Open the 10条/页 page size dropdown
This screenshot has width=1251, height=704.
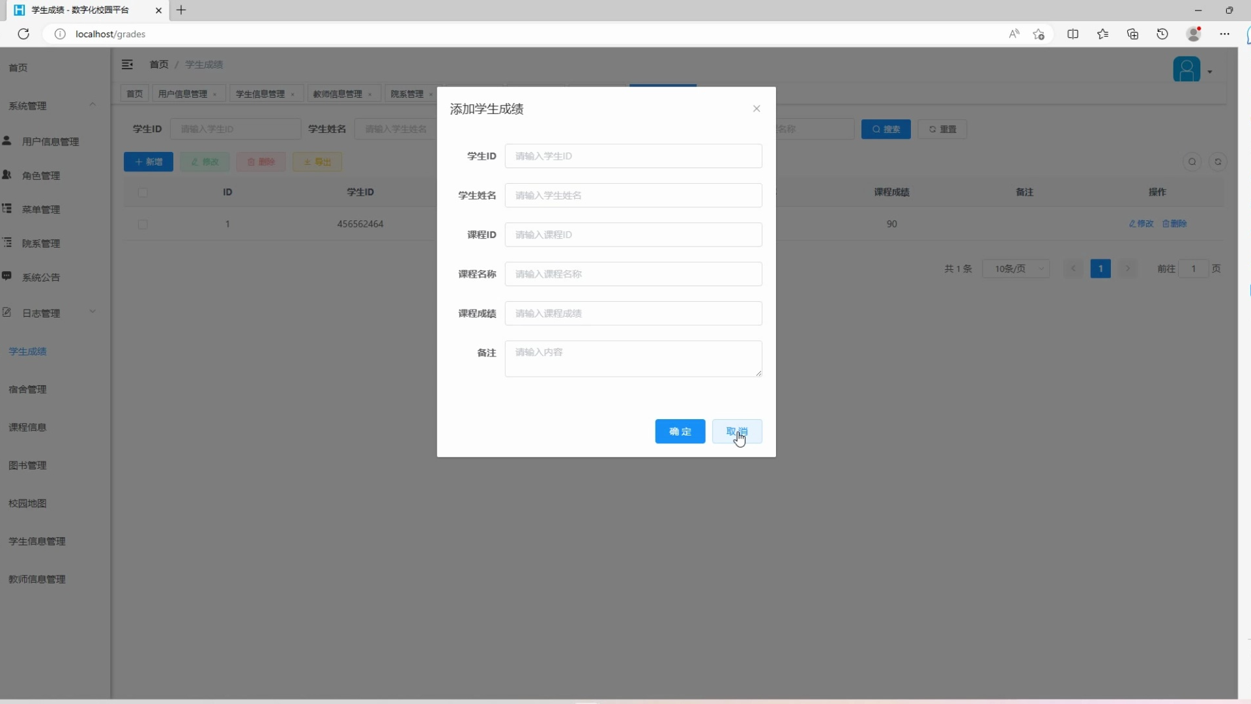point(1016,269)
